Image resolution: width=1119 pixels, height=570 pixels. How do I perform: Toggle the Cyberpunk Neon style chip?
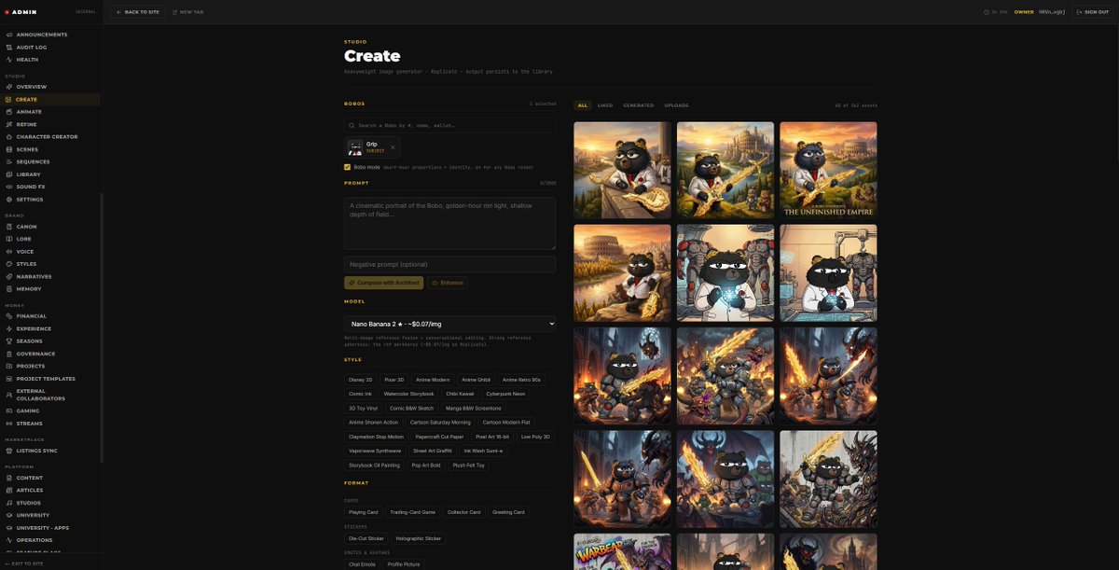point(505,394)
